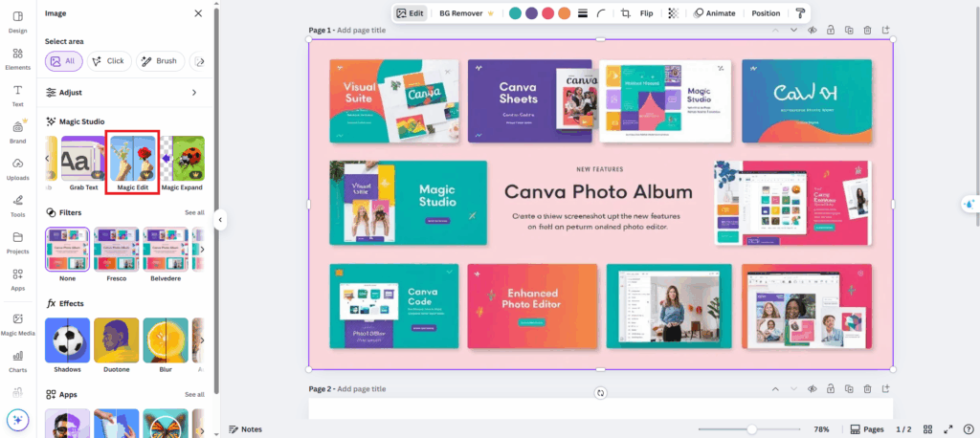This screenshot has width=980, height=438.
Task: Toggle lock on Page 1
Action: [x=831, y=30]
